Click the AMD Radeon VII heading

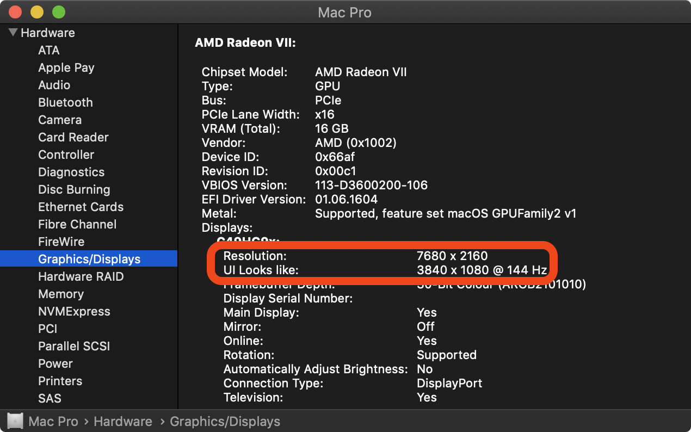point(245,42)
